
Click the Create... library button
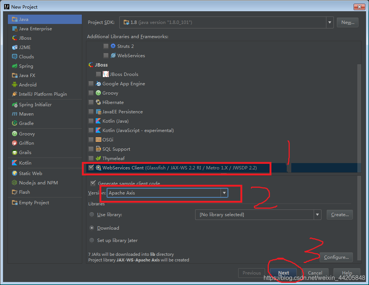pyautogui.click(x=339, y=215)
